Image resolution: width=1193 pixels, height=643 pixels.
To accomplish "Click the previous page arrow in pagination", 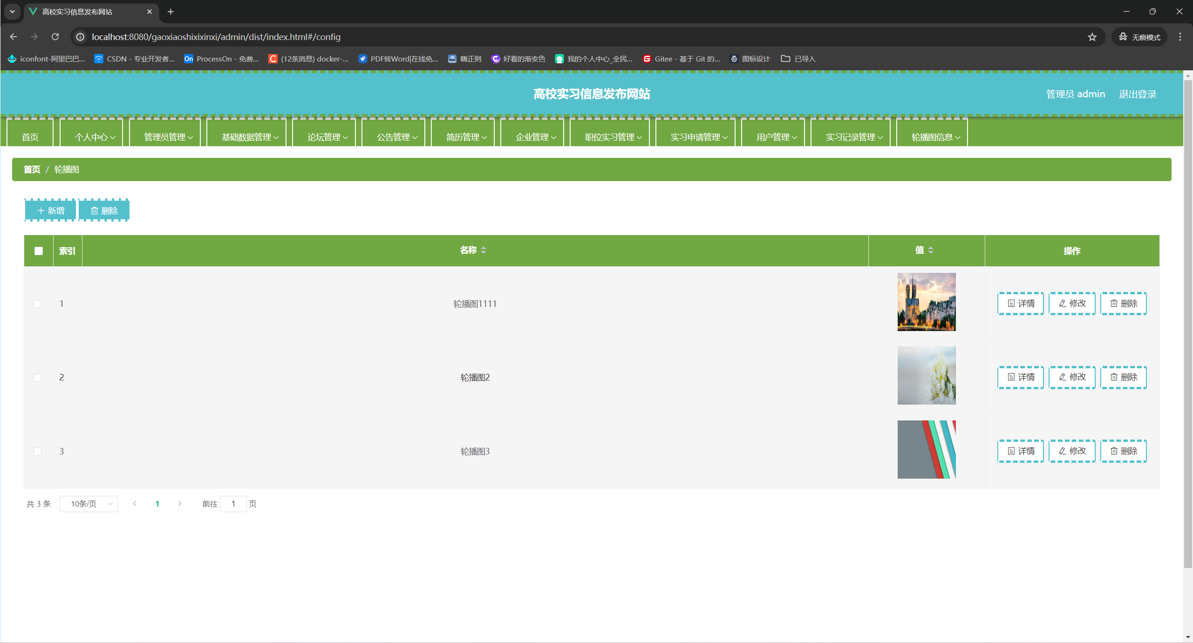I will coord(135,504).
